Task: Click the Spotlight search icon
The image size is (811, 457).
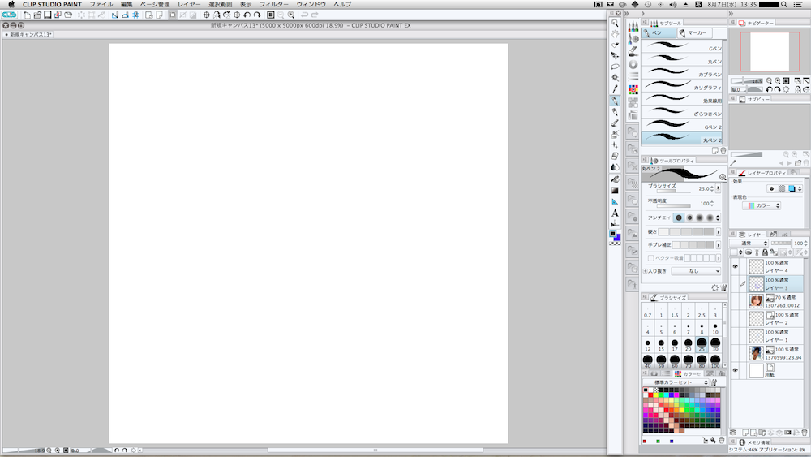Action: (x=784, y=4)
